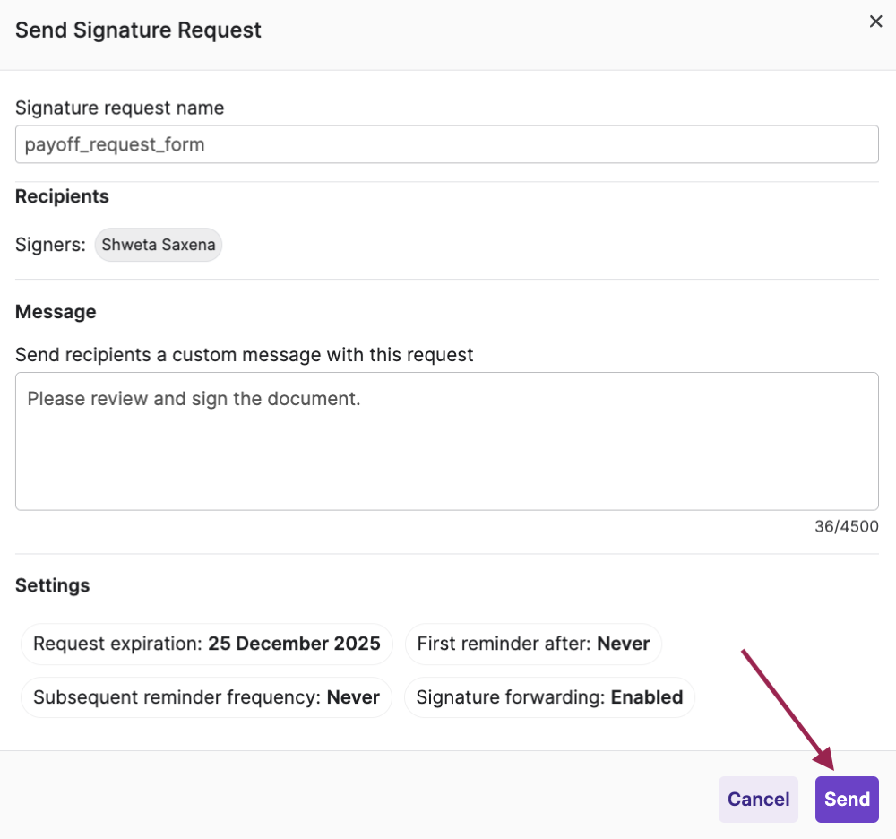Click the Signature request name label

[x=120, y=108]
